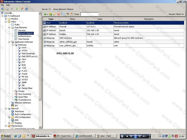This screenshot has height=140, width=187.
Task: Select the Rules tree item
Action: (17, 24)
